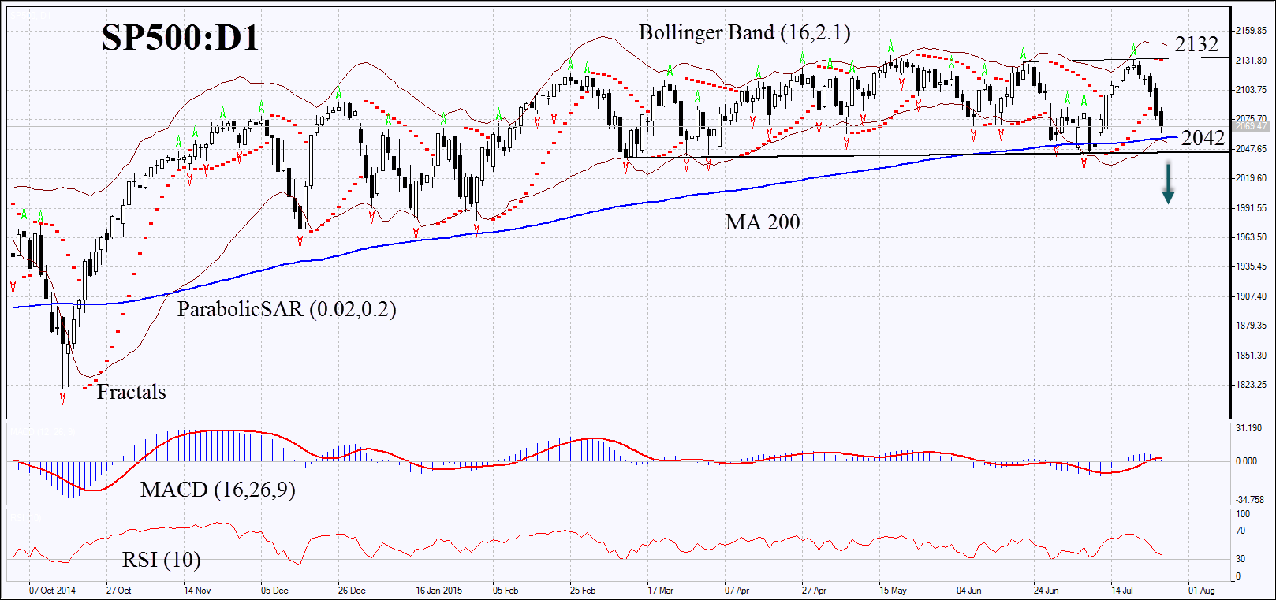Click the RSI scale value 100
Screen dimensions: 1276x600
tap(1243, 514)
